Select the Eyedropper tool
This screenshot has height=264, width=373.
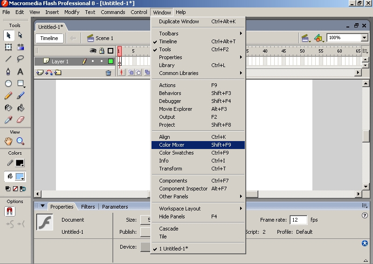8,120
